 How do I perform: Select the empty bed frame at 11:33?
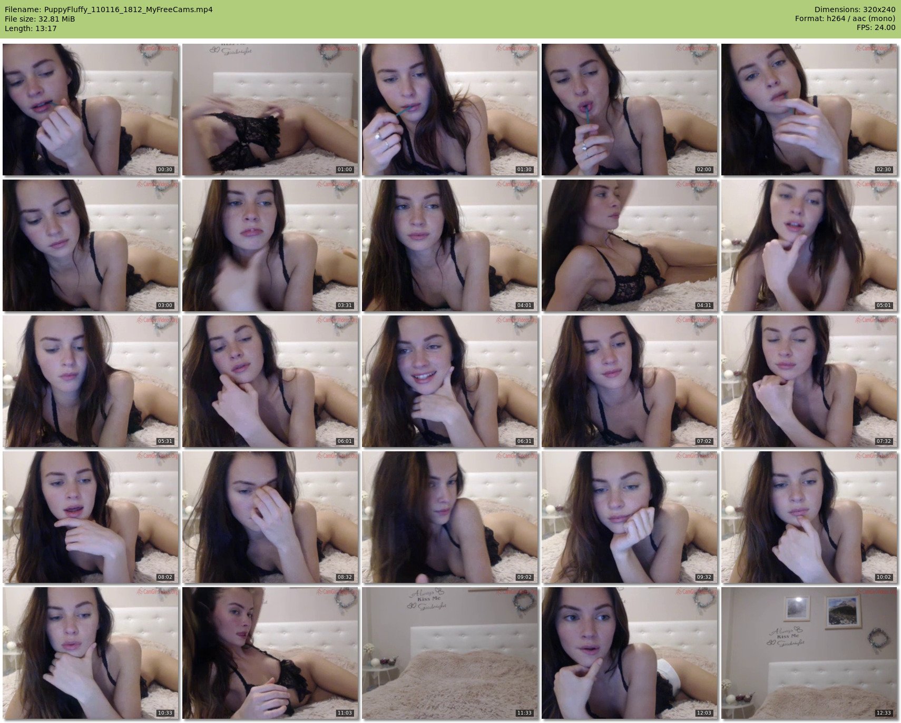[x=449, y=652]
